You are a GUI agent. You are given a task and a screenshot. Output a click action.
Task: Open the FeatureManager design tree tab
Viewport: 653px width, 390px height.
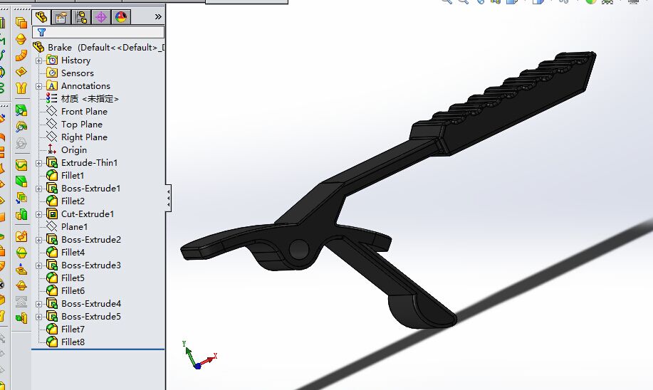click(x=41, y=17)
